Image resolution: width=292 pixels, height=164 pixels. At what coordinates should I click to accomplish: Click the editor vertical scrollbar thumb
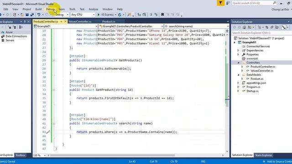227,85
